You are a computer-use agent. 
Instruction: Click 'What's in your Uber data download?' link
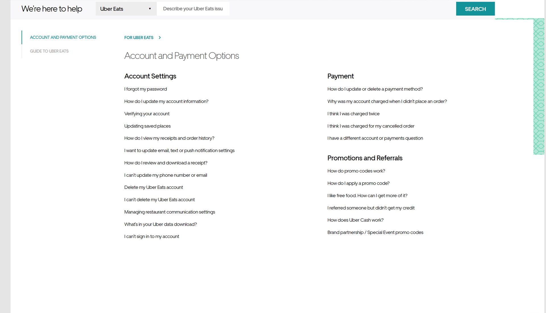point(160,224)
